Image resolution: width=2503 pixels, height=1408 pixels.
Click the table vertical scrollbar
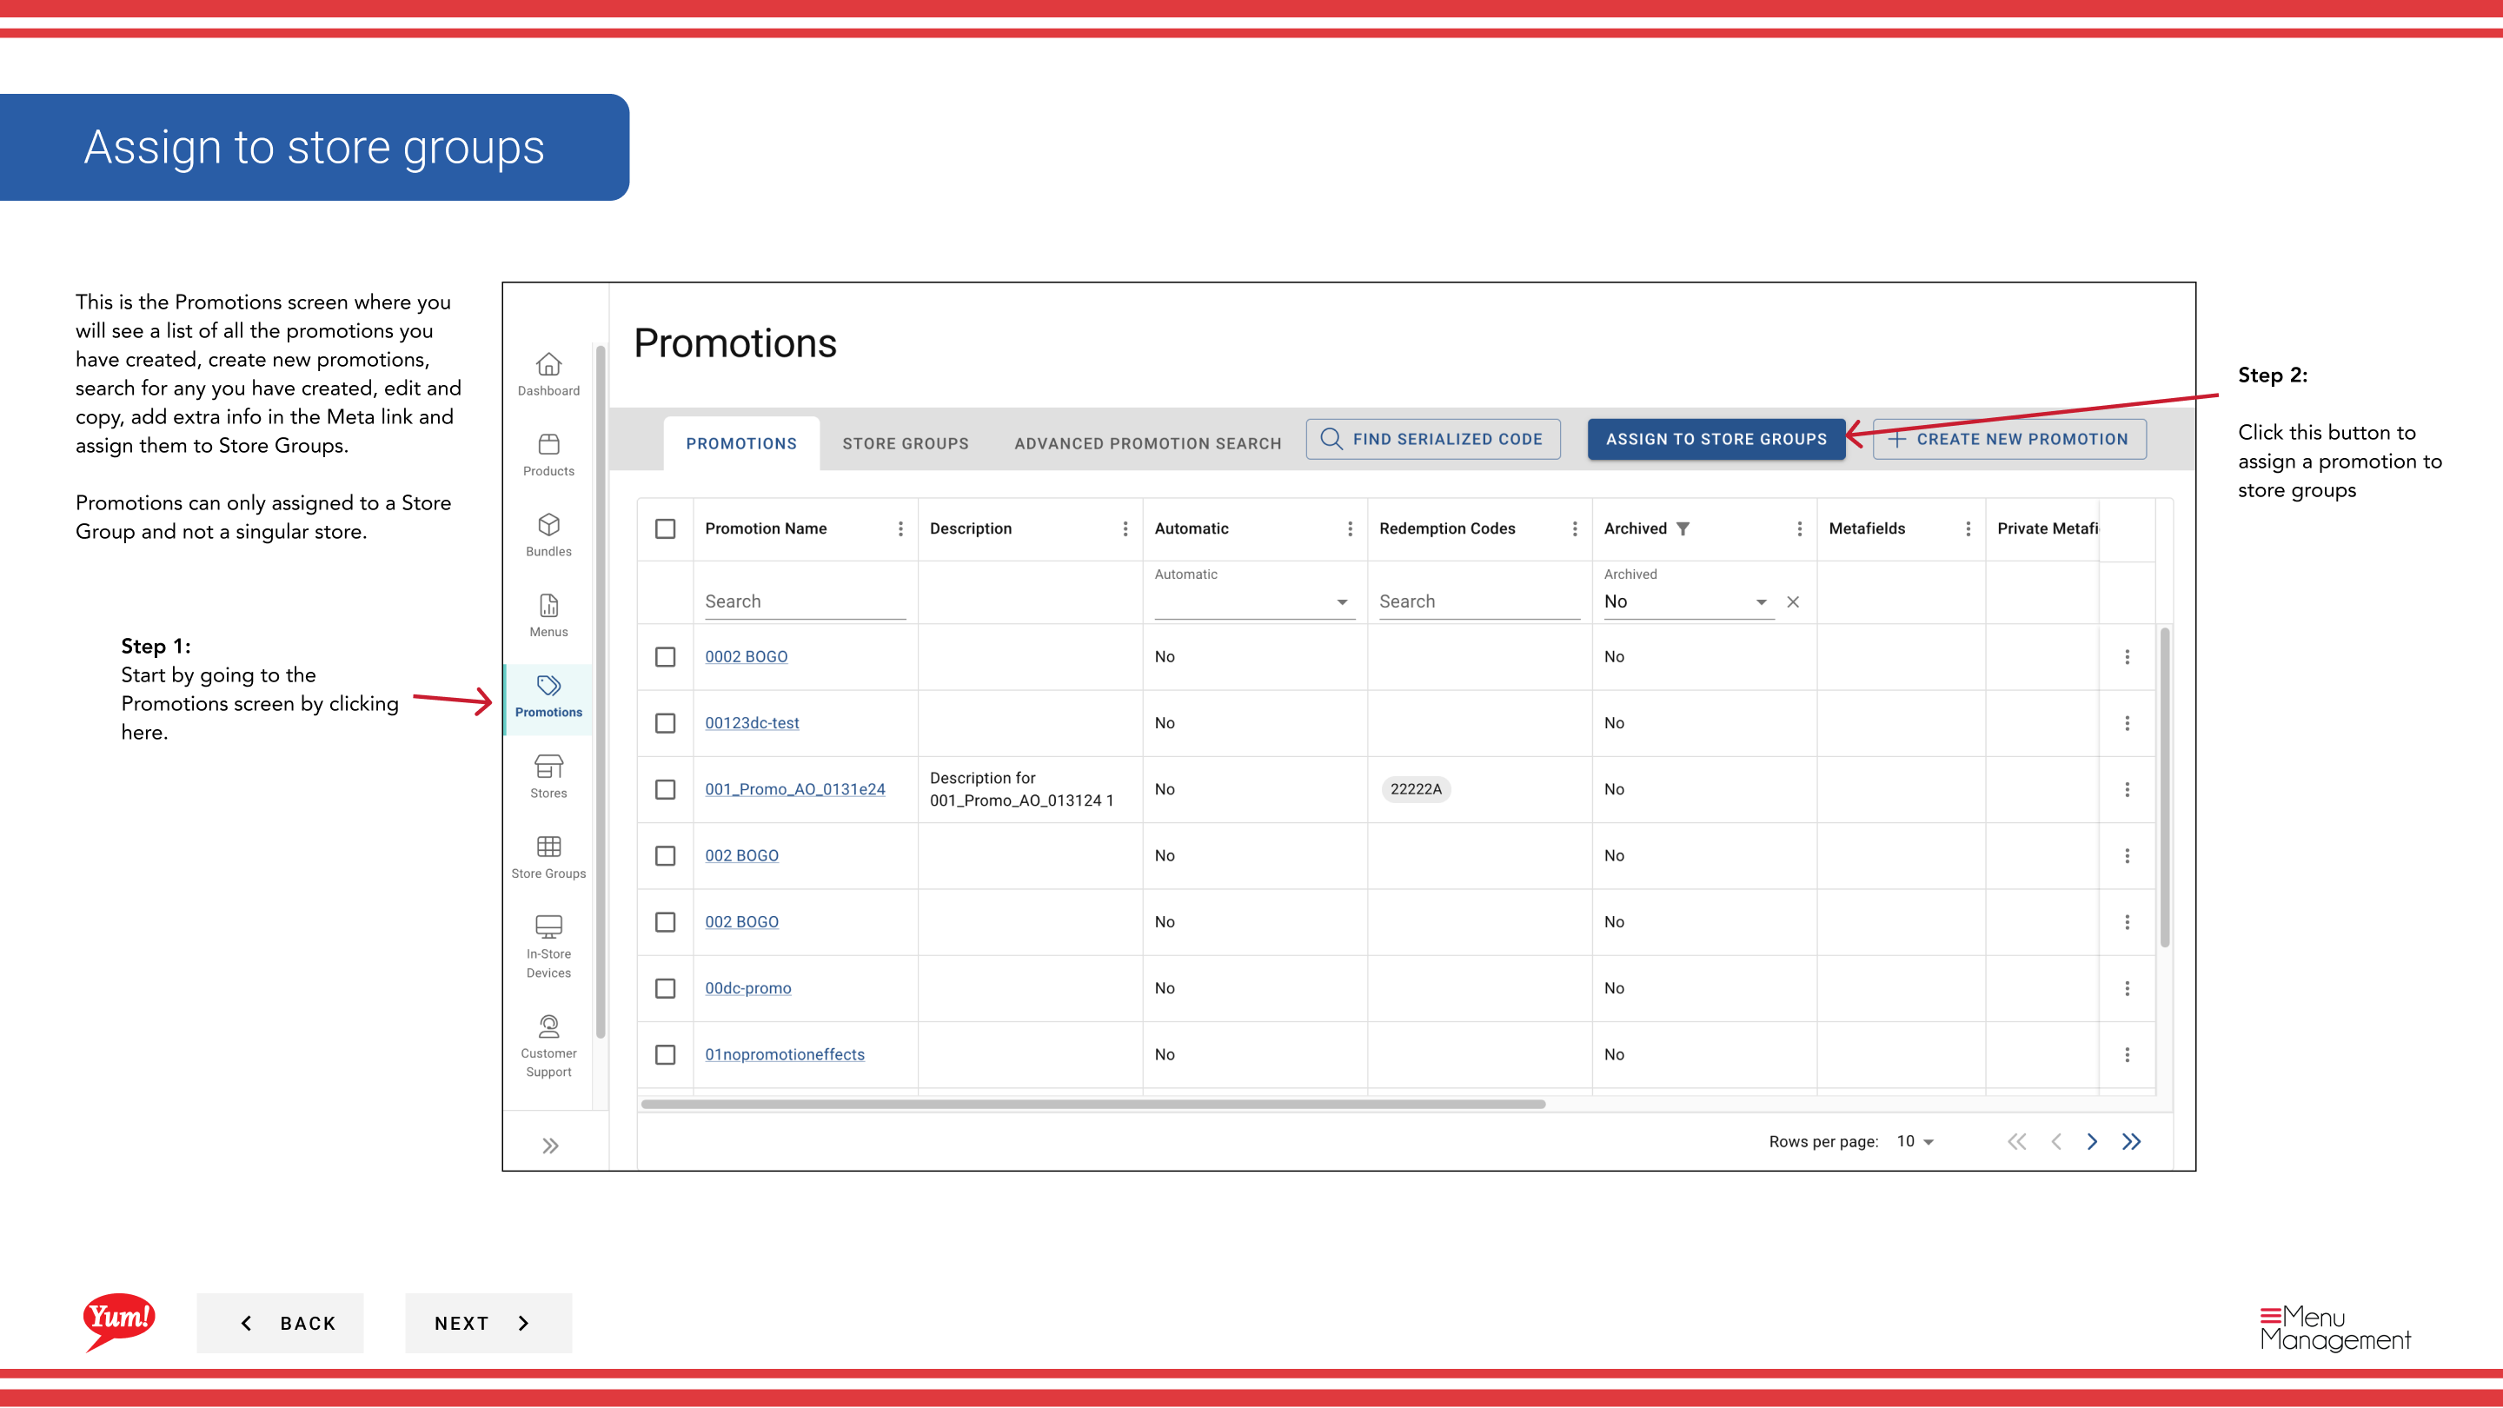point(2165,787)
